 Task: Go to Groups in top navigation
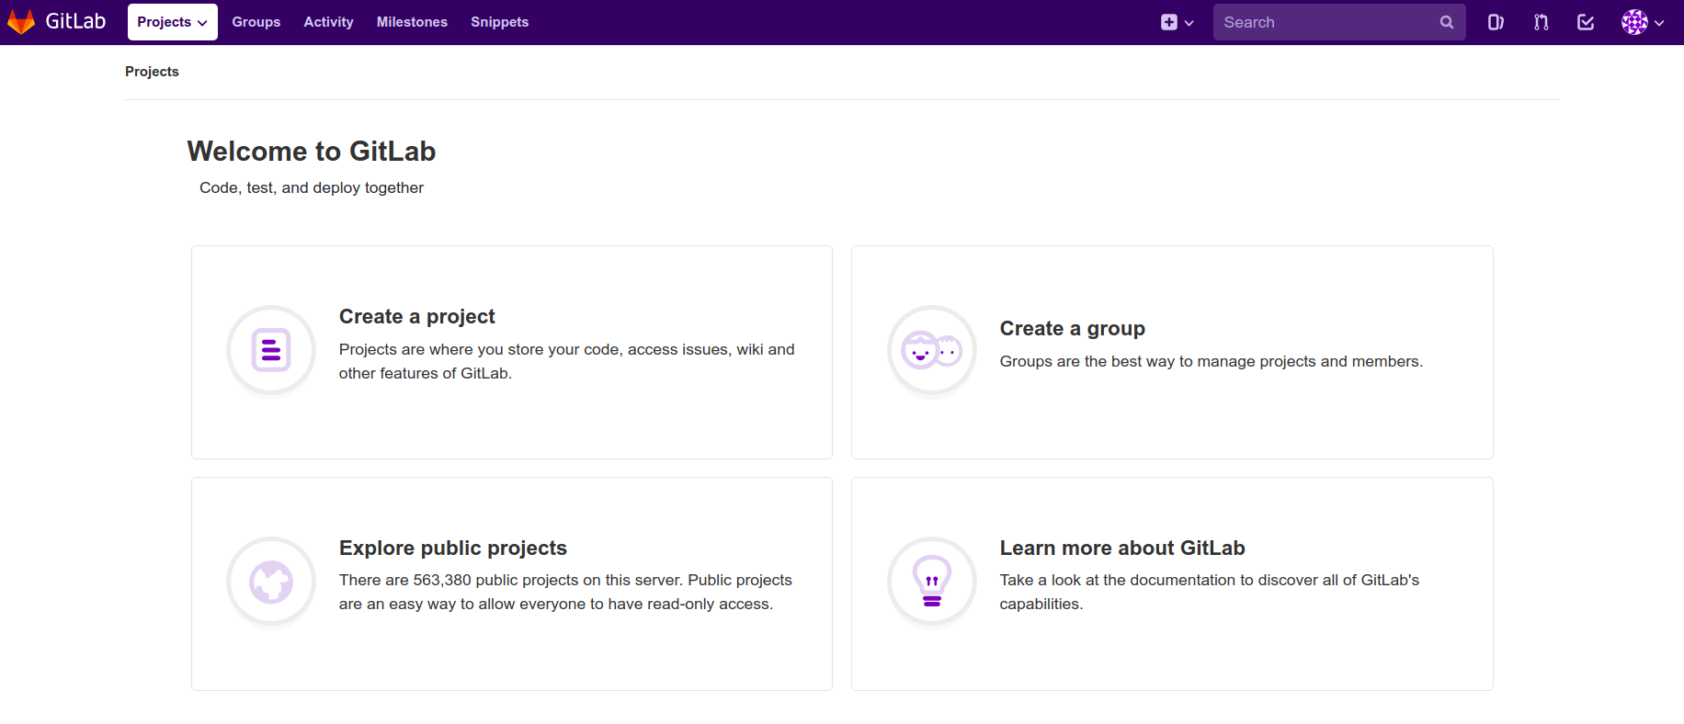click(256, 22)
